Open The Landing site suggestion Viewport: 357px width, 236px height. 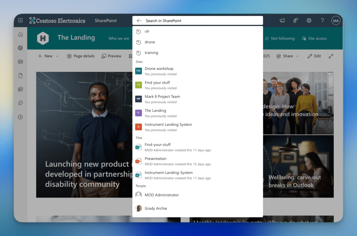[197, 113]
